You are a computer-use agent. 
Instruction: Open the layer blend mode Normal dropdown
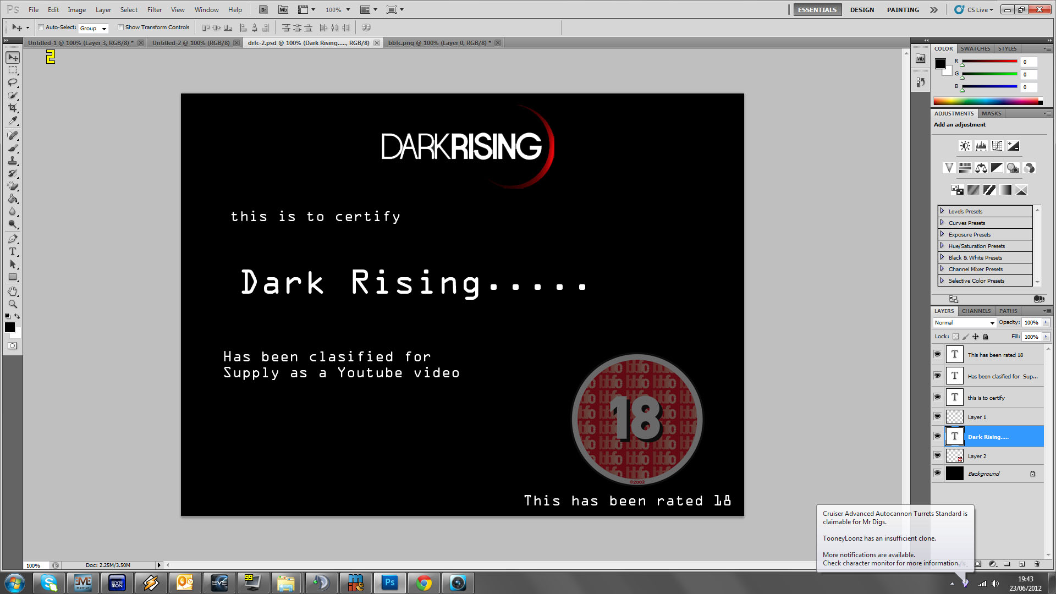[965, 323]
